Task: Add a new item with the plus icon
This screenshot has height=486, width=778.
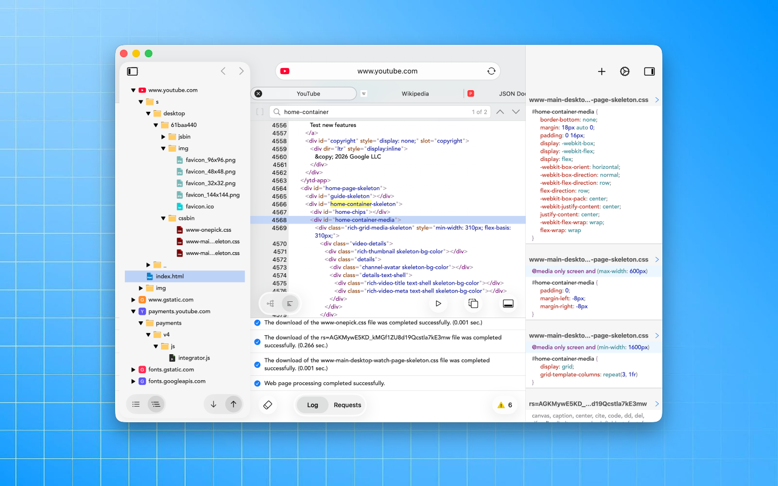Action: tap(601, 71)
